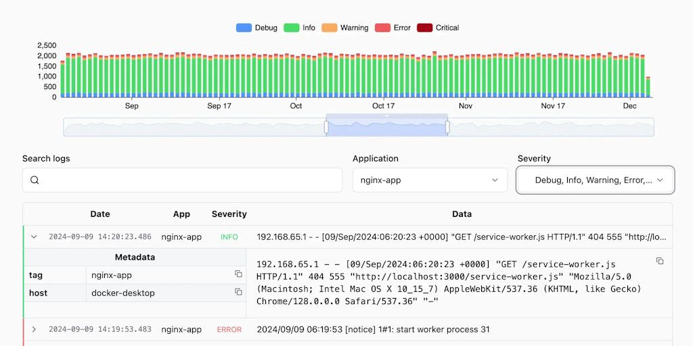Copy the host metadata value
This screenshot has width=693, height=346.
[238, 292]
